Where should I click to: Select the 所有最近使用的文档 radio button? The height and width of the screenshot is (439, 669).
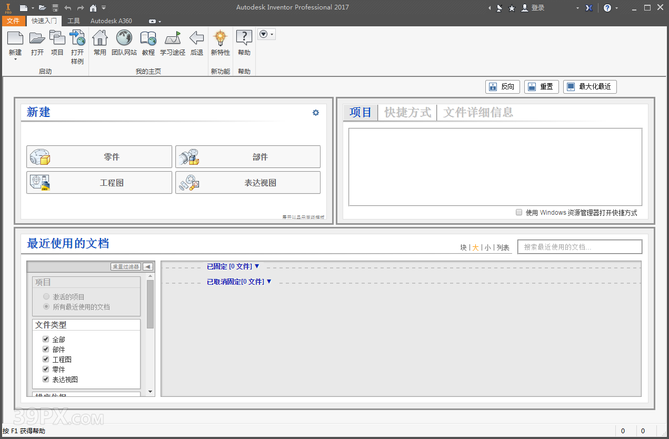click(46, 307)
